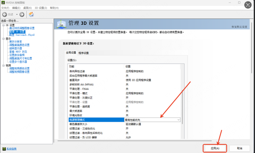Click the NVIDIA logo in title bar
Screen dimensions: 255x153
(3, 3)
